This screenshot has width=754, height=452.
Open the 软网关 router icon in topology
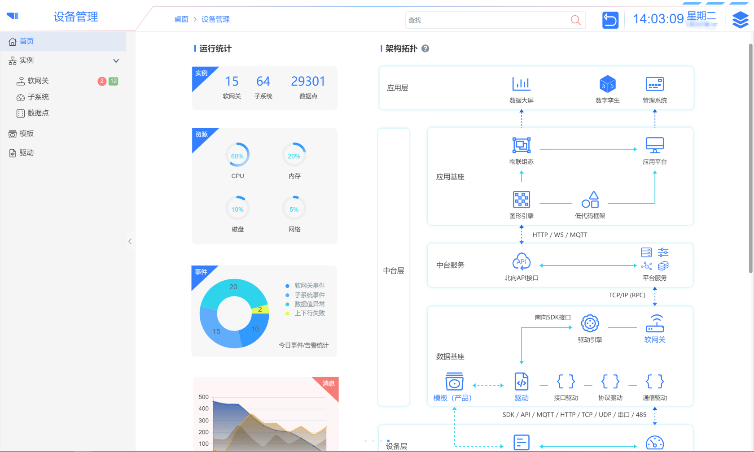654,323
